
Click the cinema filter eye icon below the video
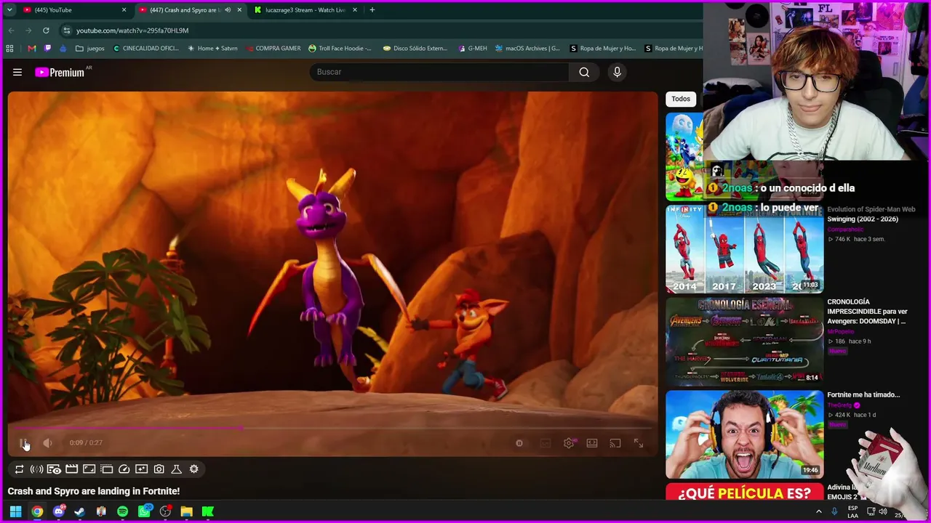[54, 469]
